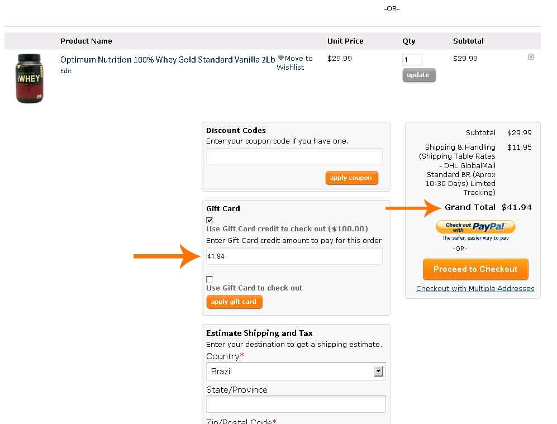
Task: Click the State/Province input field
Action: [296, 404]
